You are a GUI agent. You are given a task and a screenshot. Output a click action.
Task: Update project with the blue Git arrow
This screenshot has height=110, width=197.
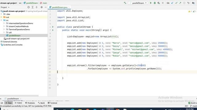[x=172, y=3]
